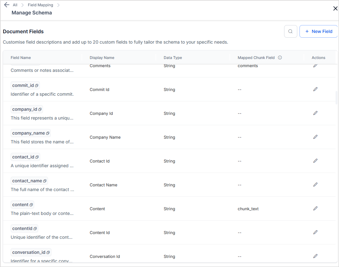Image resolution: width=339 pixels, height=267 pixels.
Task: Add a New Field
Action: (318, 31)
